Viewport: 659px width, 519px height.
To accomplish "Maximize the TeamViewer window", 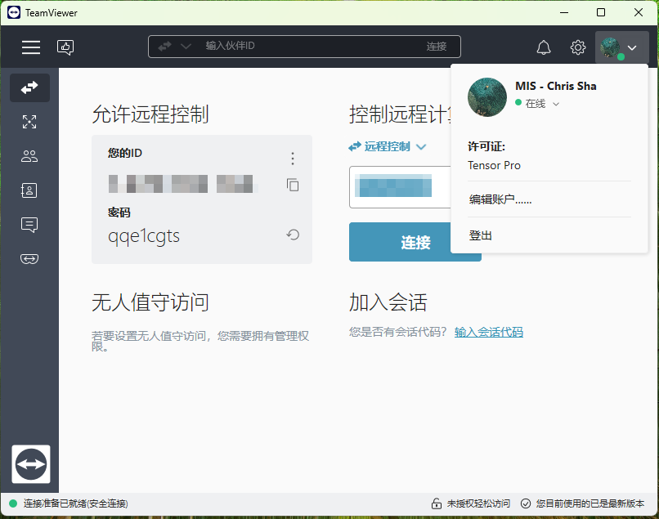I will [x=601, y=12].
